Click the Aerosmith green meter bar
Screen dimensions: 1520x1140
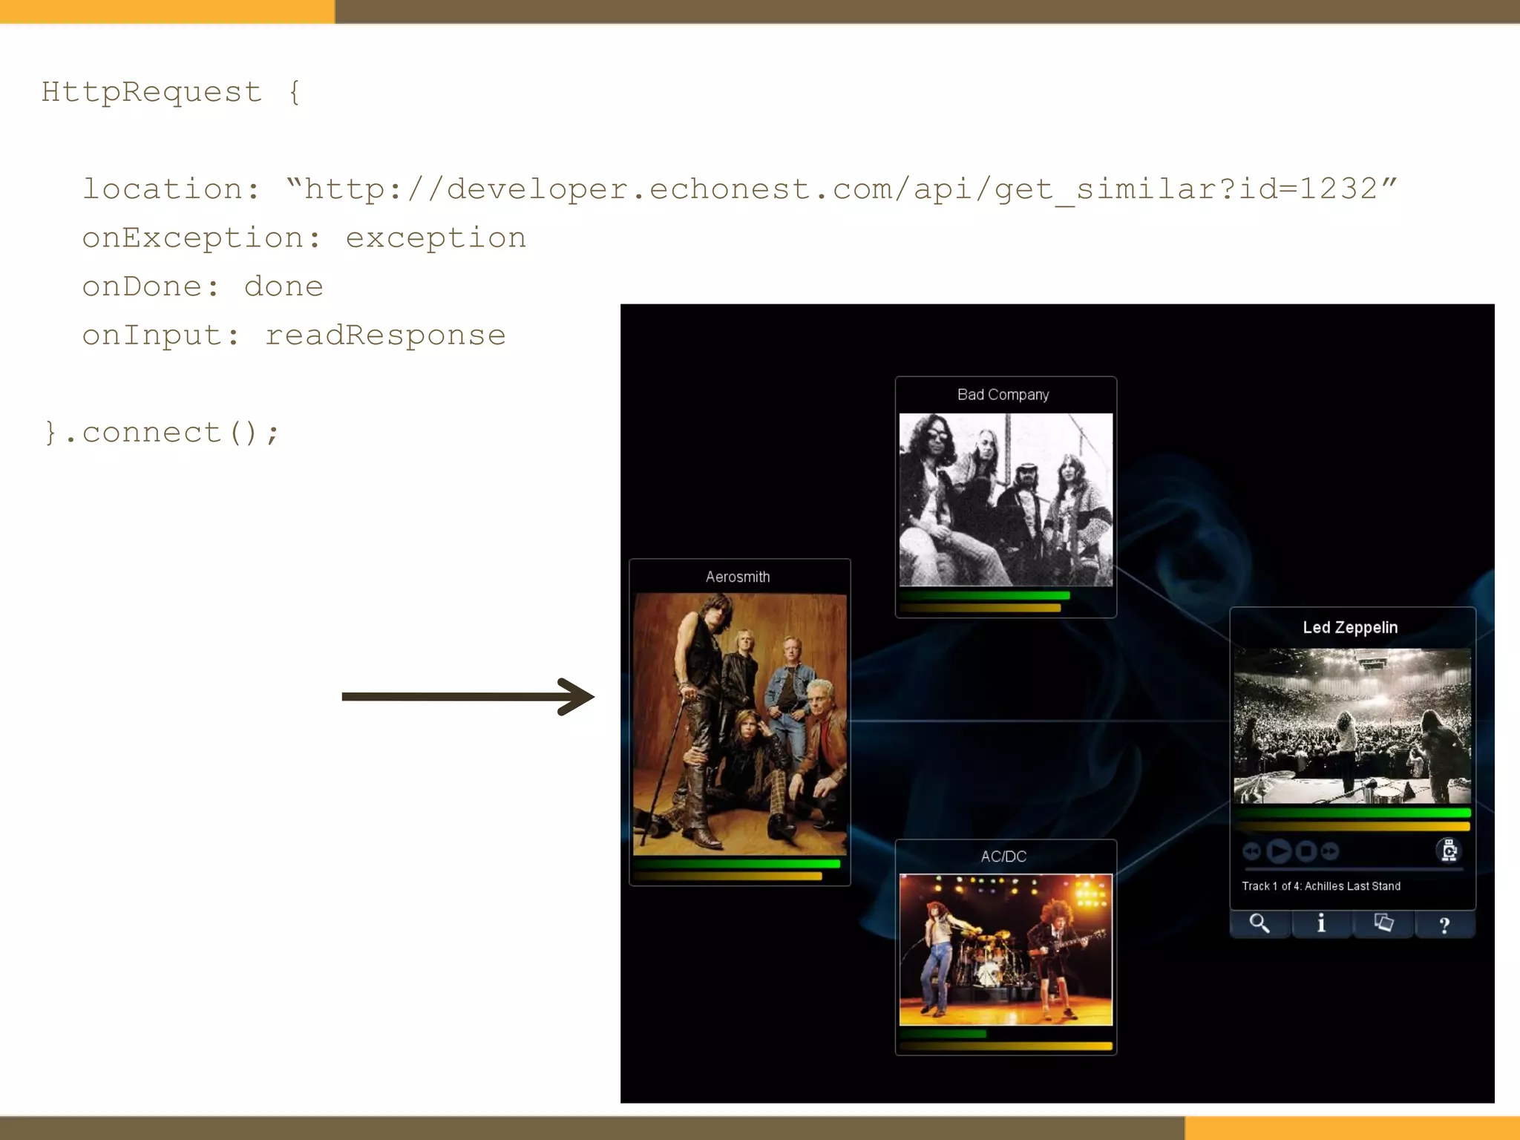[737, 864]
